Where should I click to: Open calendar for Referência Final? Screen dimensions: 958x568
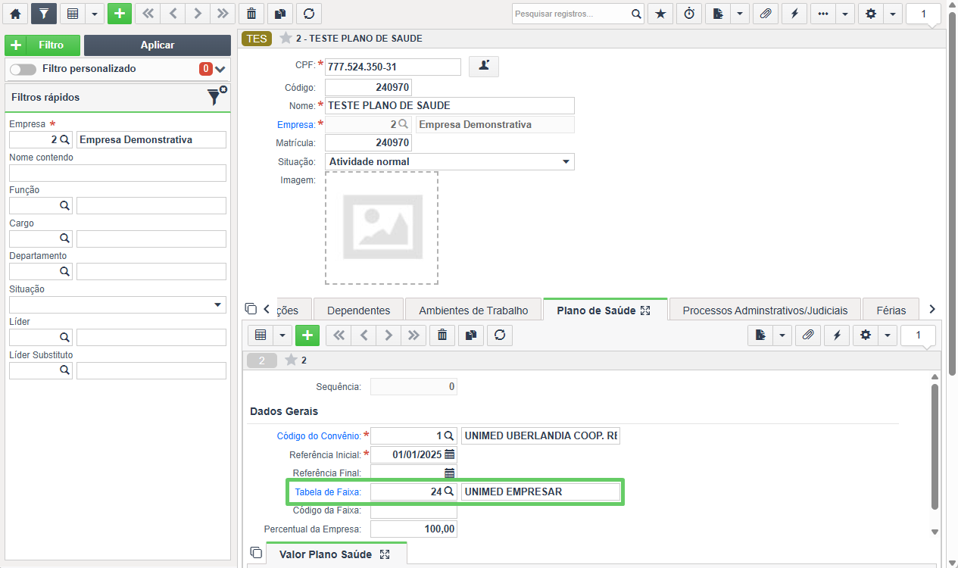pos(450,473)
